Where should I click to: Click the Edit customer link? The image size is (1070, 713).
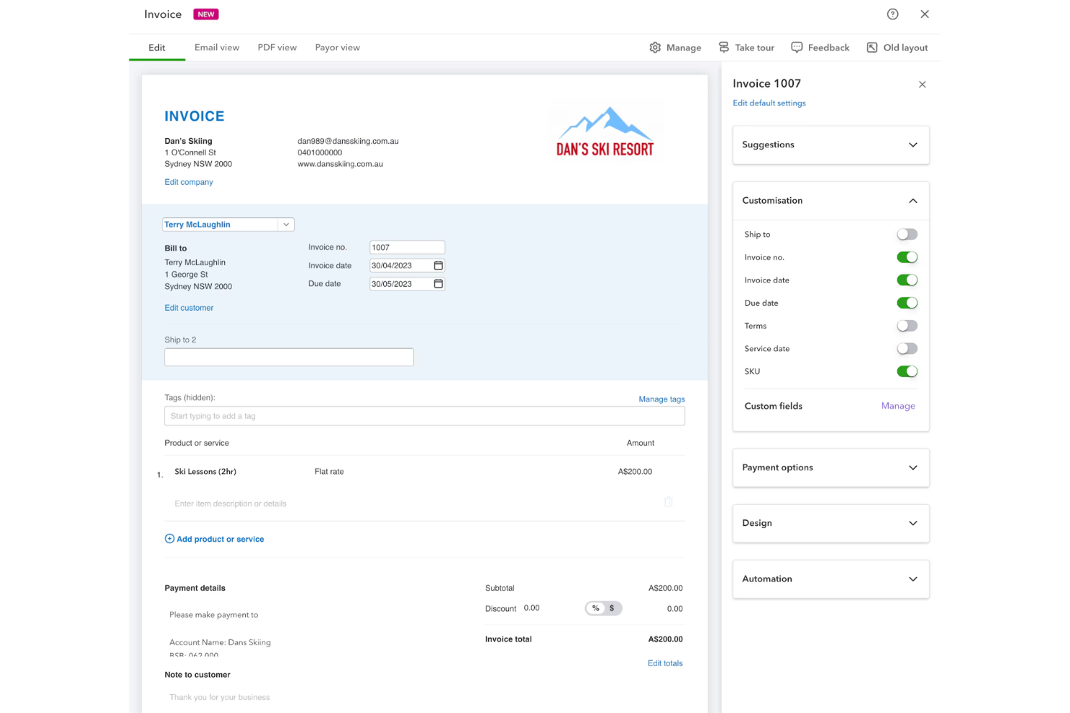[189, 307]
